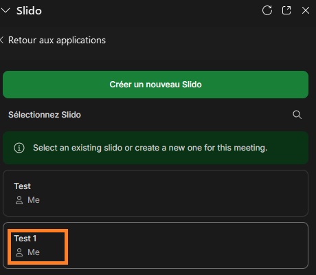Viewport: 316px width, 275px height.
Task: Select the existing Slido named Test 1
Action: coord(155,245)
